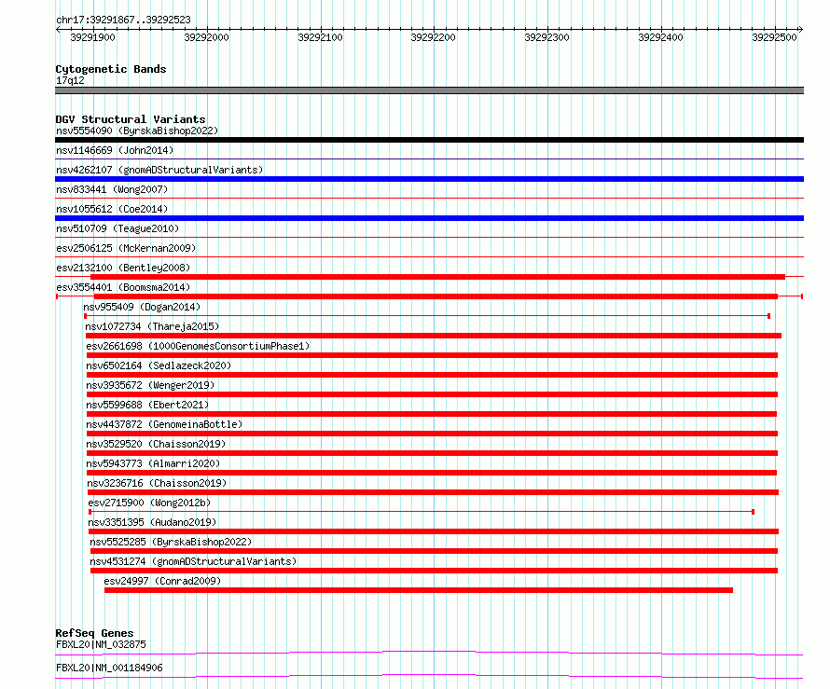Click the chr17:39291867..39292523 coordinate label
The image size is (830, 689).
point(123,20)
